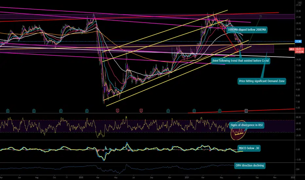This screenshot has width=305, height=180.
Task: Open the teal earnings marker for January 2020
Action: coord(87,111)
